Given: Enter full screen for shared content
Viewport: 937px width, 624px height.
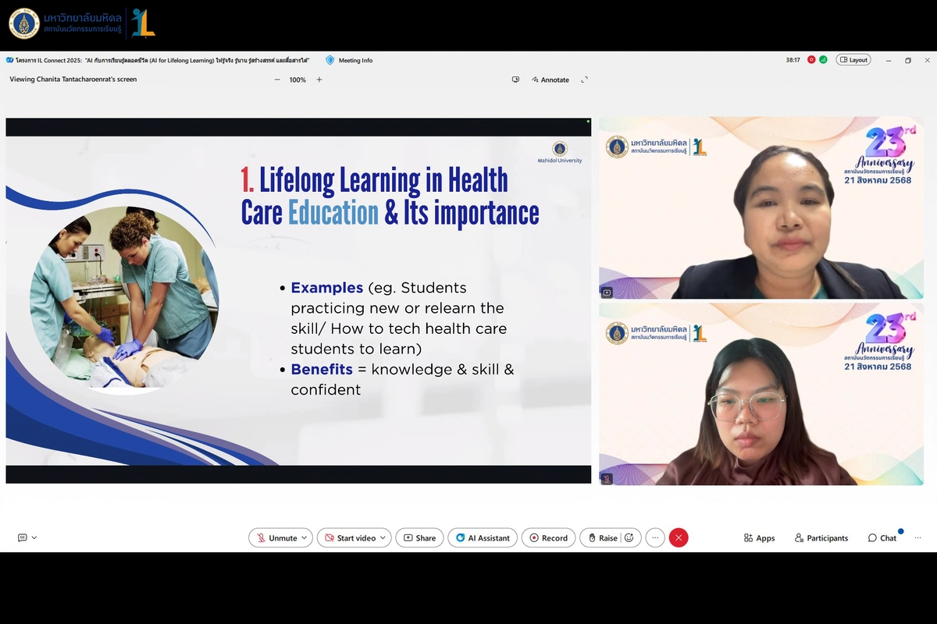Looking at the screenshot, I should click(x=584, y=80).
